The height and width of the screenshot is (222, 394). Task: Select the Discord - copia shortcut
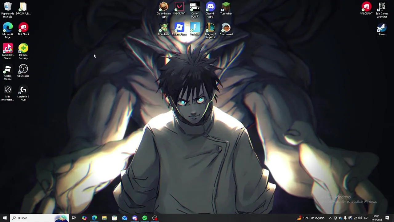(x=210, y=10)
